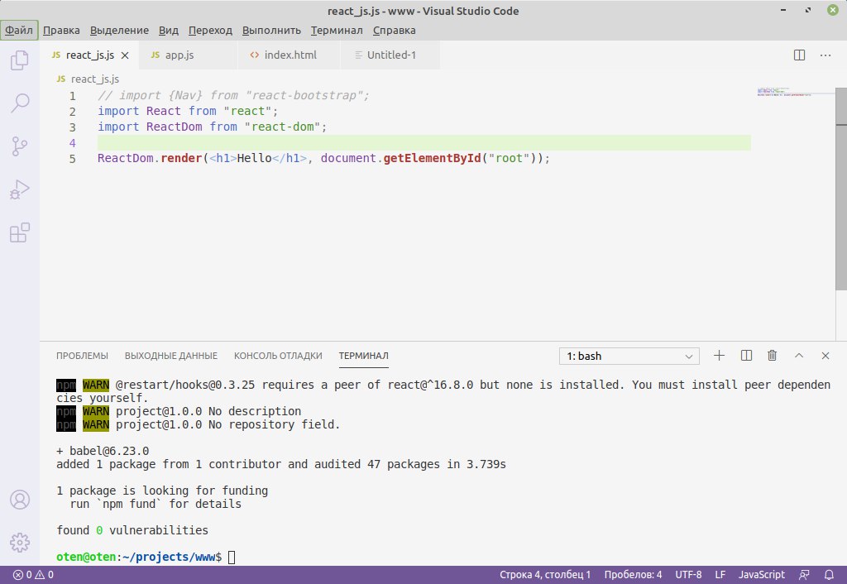The image size is (847, 584).
Task: Click the terminal prompt oten@oten
Action: pyautogui.click(x=86, y=557)
